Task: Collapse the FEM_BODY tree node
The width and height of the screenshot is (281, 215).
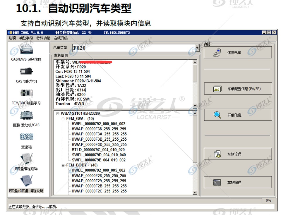Action: tap(63, 165)
